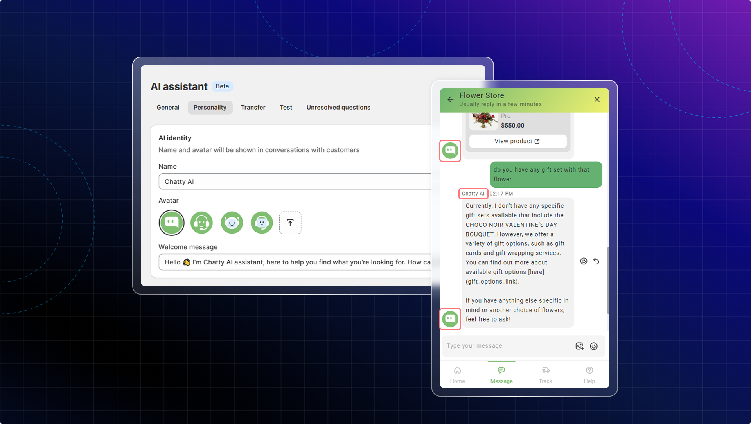Choose the headset avatar option

coord(201,223)
